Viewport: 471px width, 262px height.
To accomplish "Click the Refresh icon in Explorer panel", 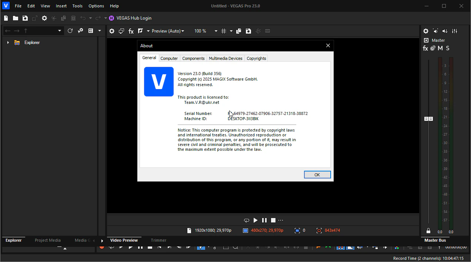I will click(70, 31).
